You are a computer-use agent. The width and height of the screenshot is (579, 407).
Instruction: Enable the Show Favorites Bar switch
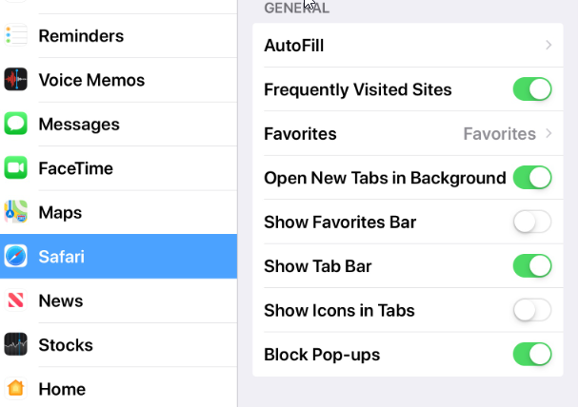click(532, 223)
